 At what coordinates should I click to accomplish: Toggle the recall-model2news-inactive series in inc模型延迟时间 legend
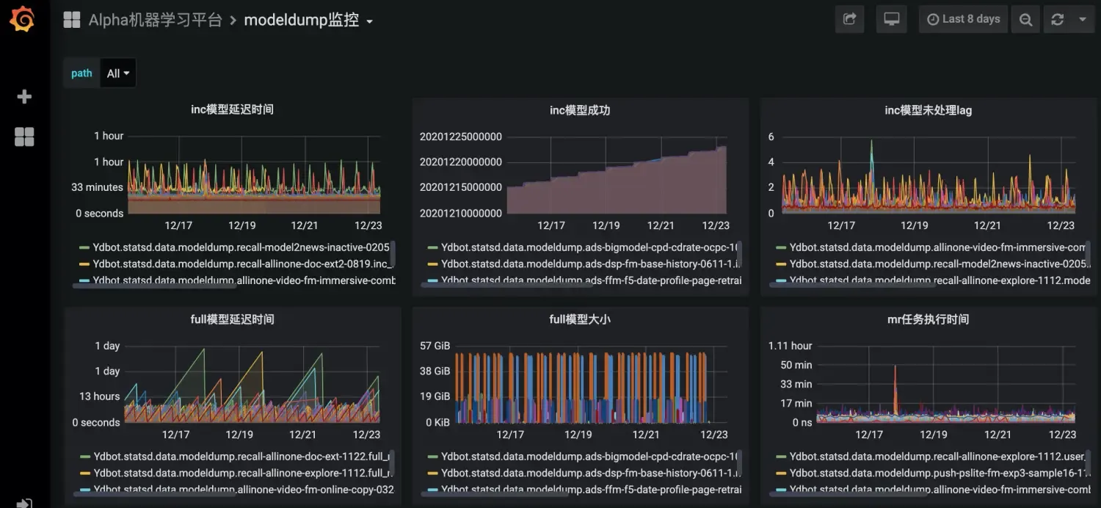coord(241,248)
